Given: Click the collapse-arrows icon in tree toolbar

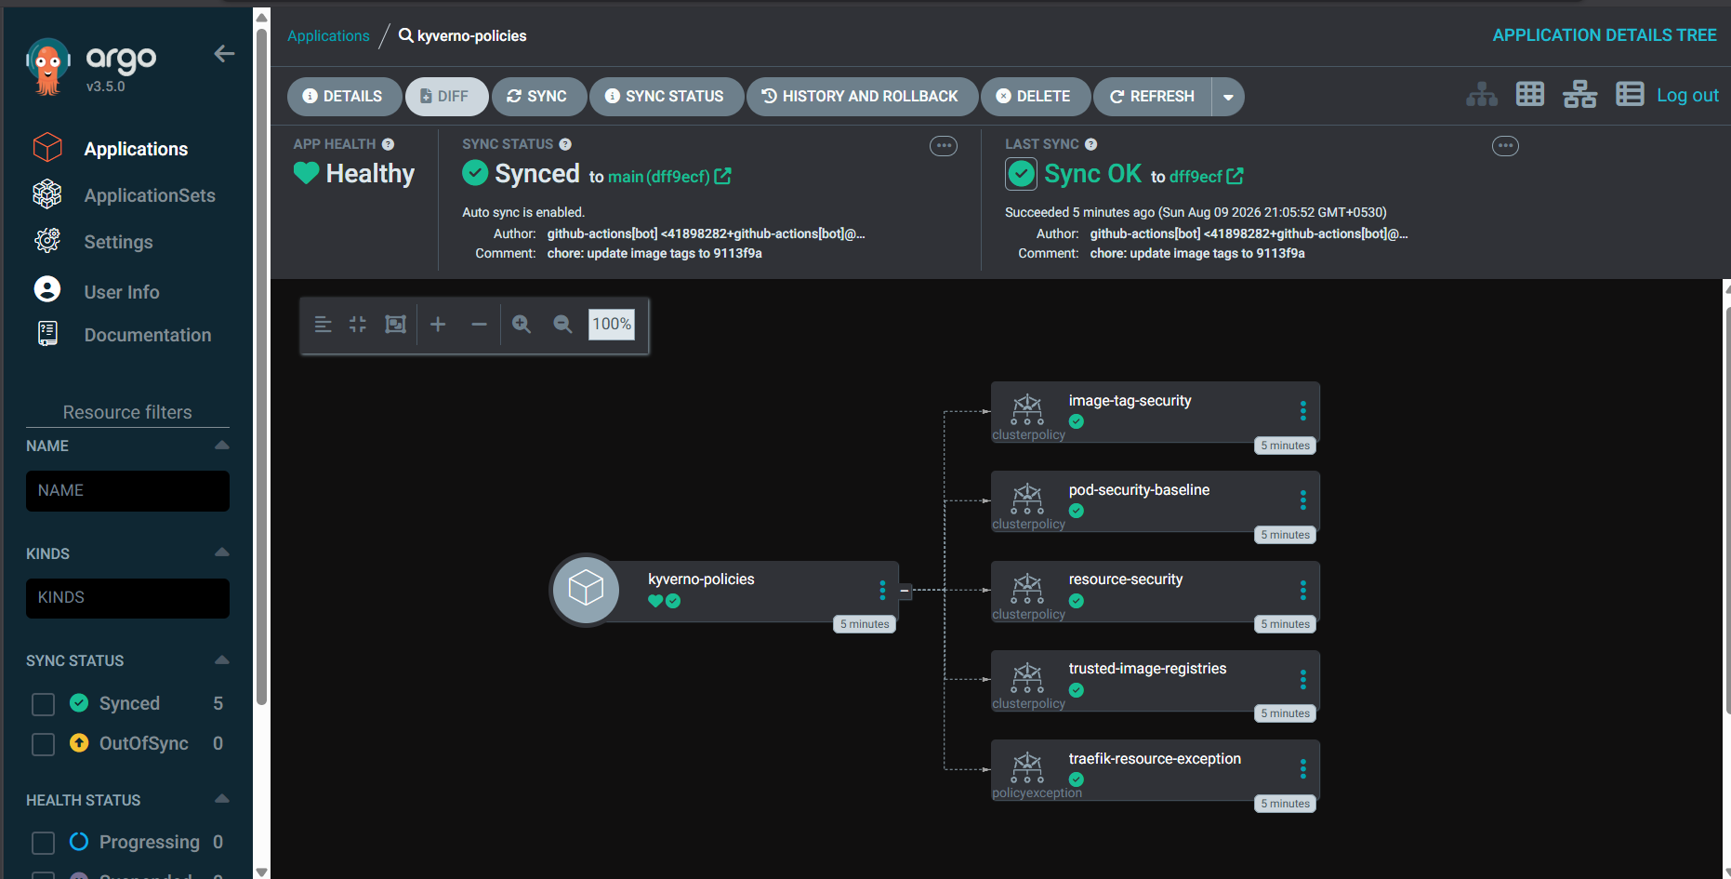Looking at the screenshot, I should click(x=358, y=325).
